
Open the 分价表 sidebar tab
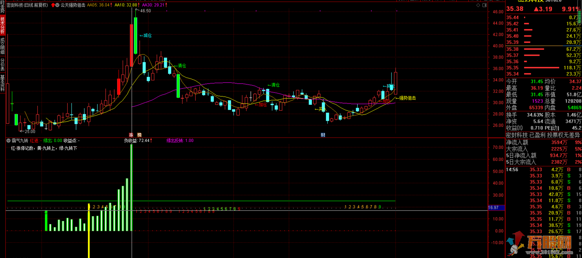click(x=2, y=64)
